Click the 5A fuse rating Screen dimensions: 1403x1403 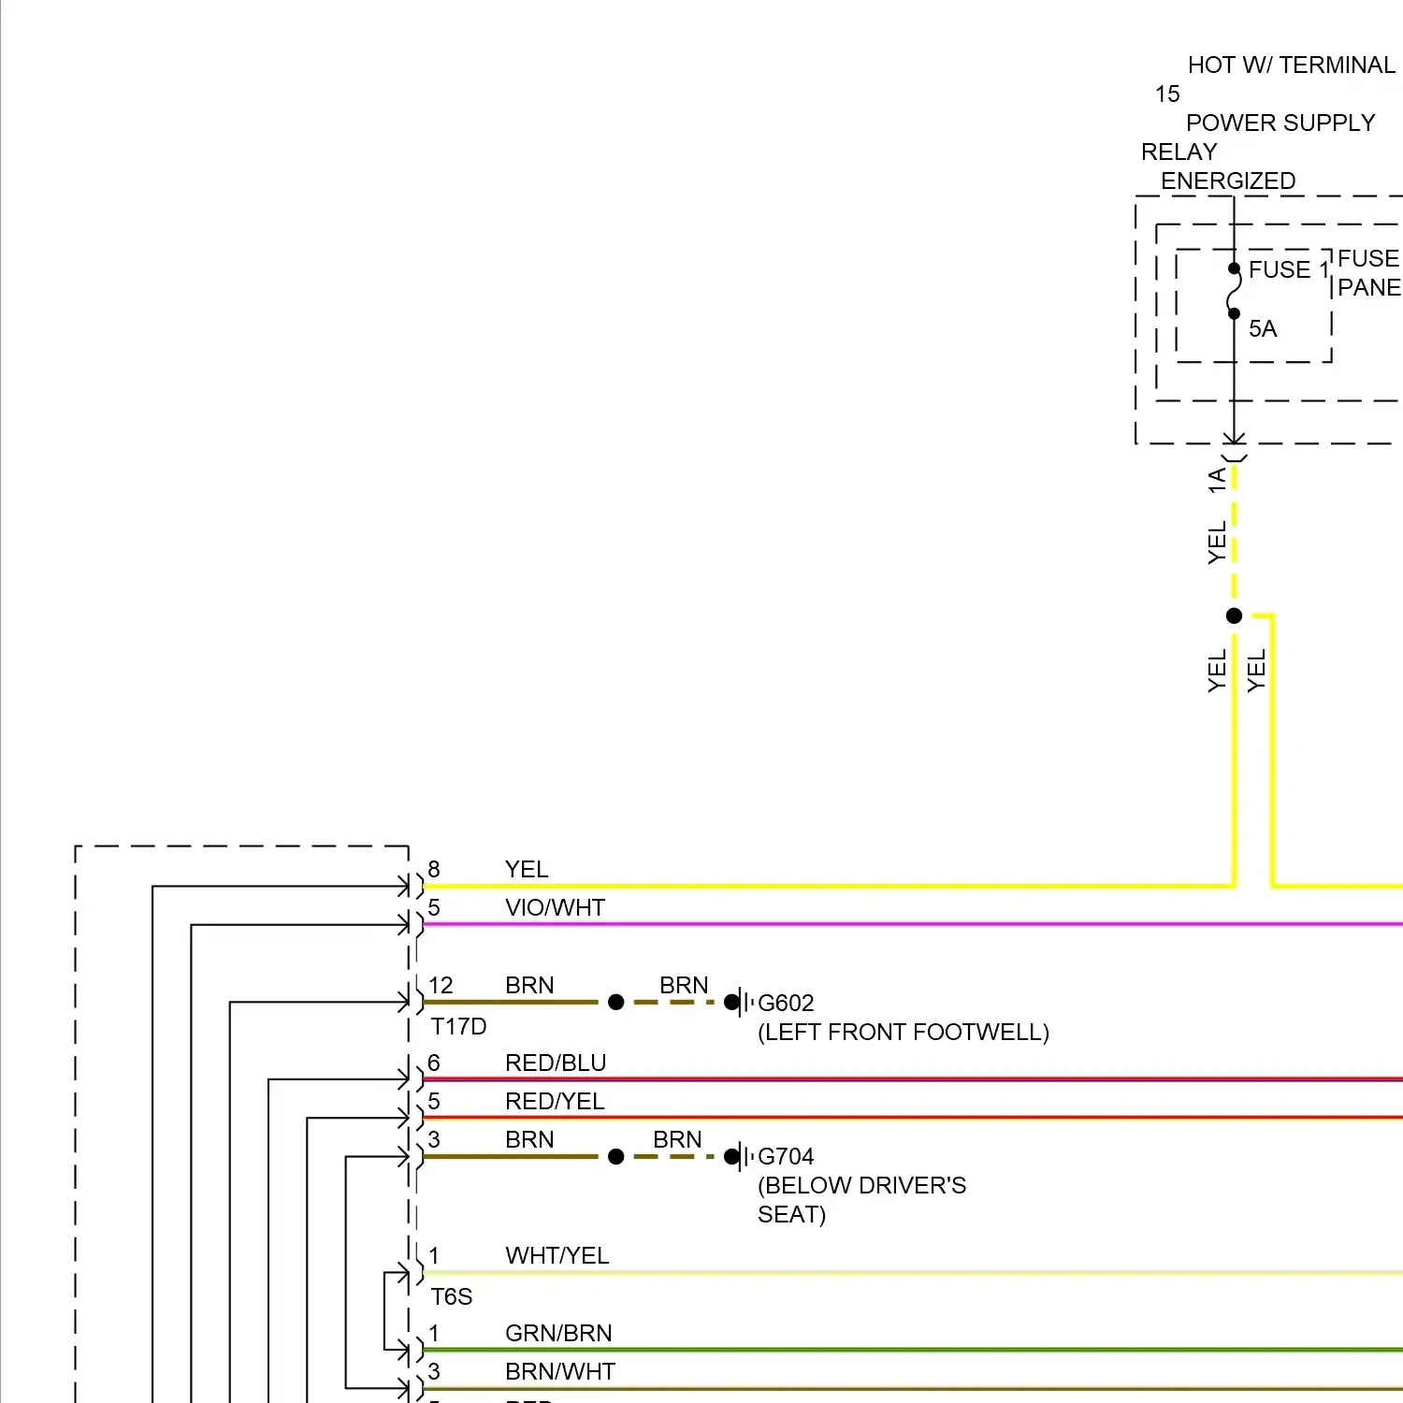[1263, 328]
